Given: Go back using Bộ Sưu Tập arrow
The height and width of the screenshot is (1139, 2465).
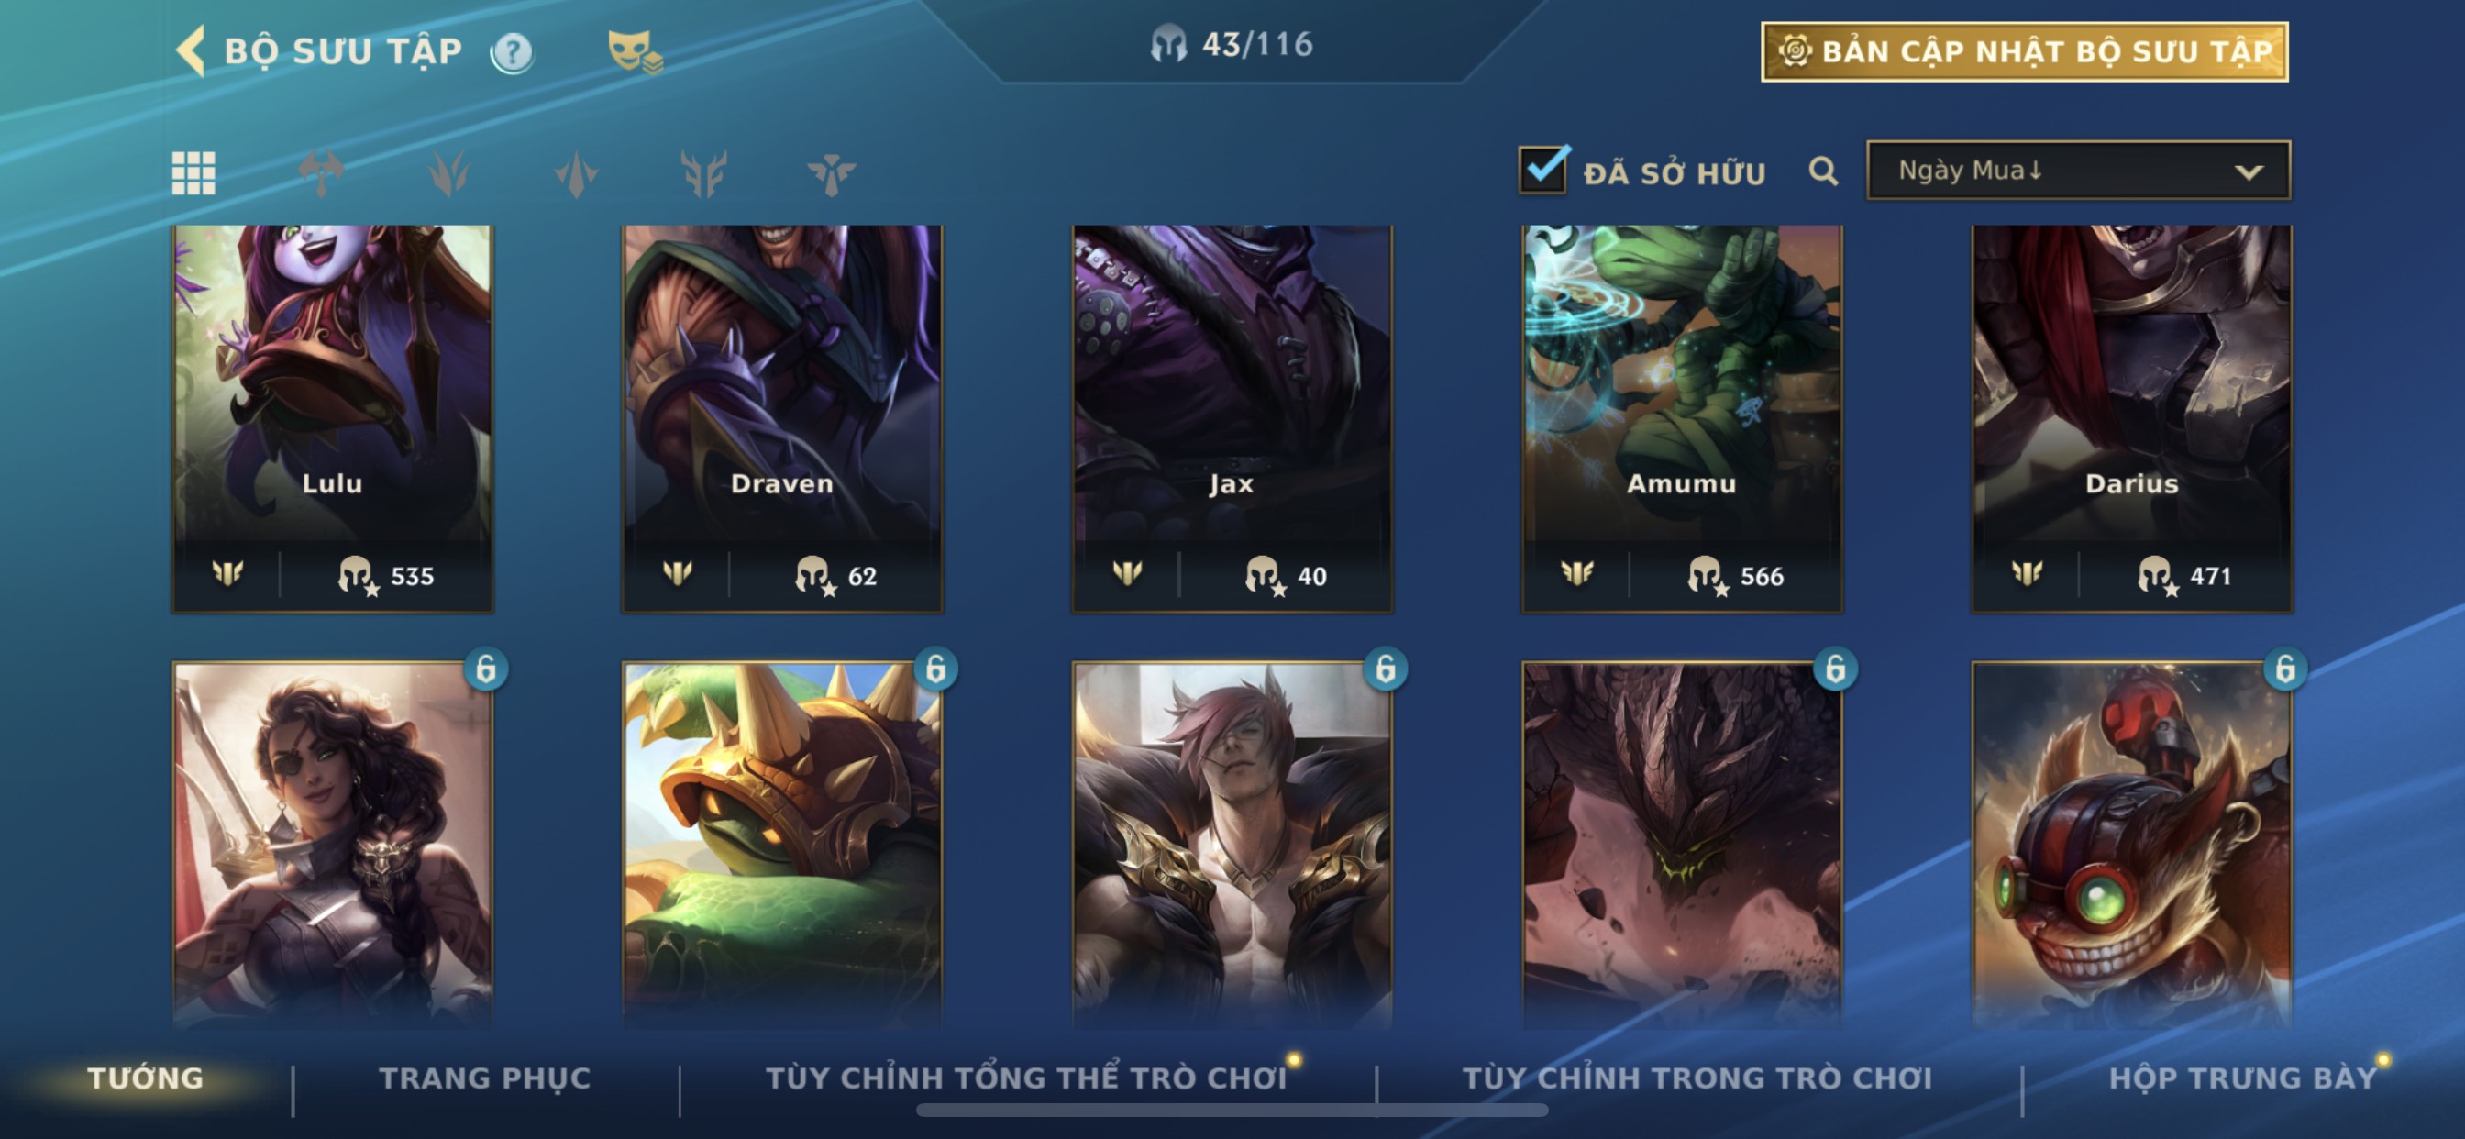Looking at the screenshot, I should click(192, 50).
